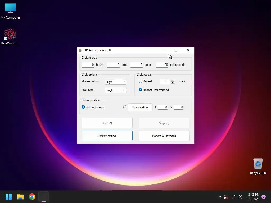Open the volume control
This screenshot has height=203, width=271.
click(240, 197)
